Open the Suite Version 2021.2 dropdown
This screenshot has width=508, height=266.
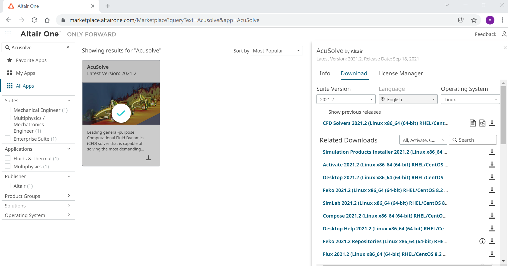(346, 99)
